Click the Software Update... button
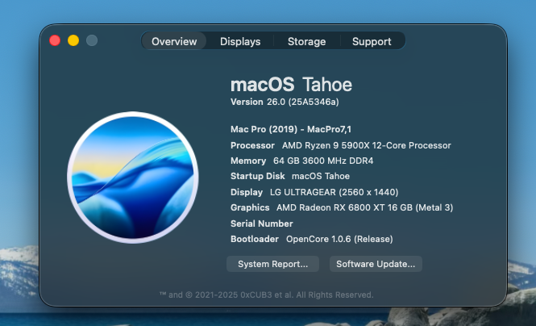536x326 pixels. click(376, 264)
